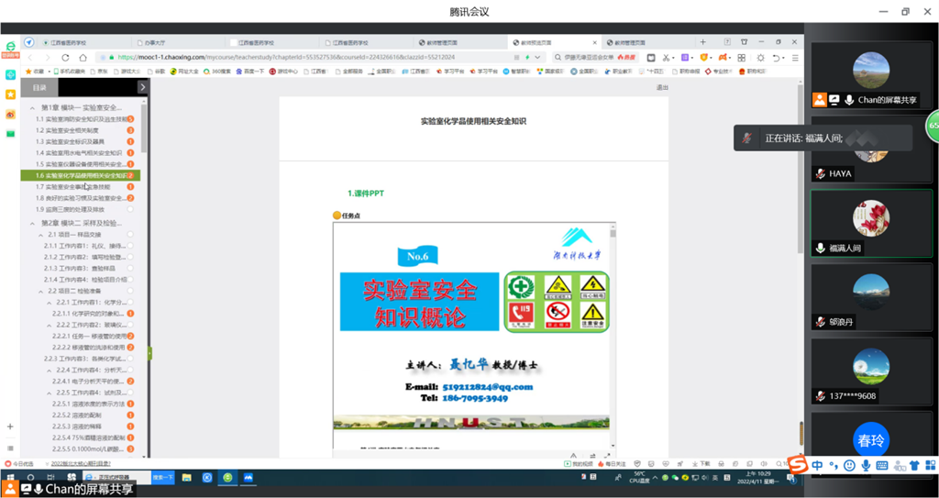The width and height of the screenshot is (939, 498).
Task: Open the 京东 bookmark
Action: (x=98, y=71)
